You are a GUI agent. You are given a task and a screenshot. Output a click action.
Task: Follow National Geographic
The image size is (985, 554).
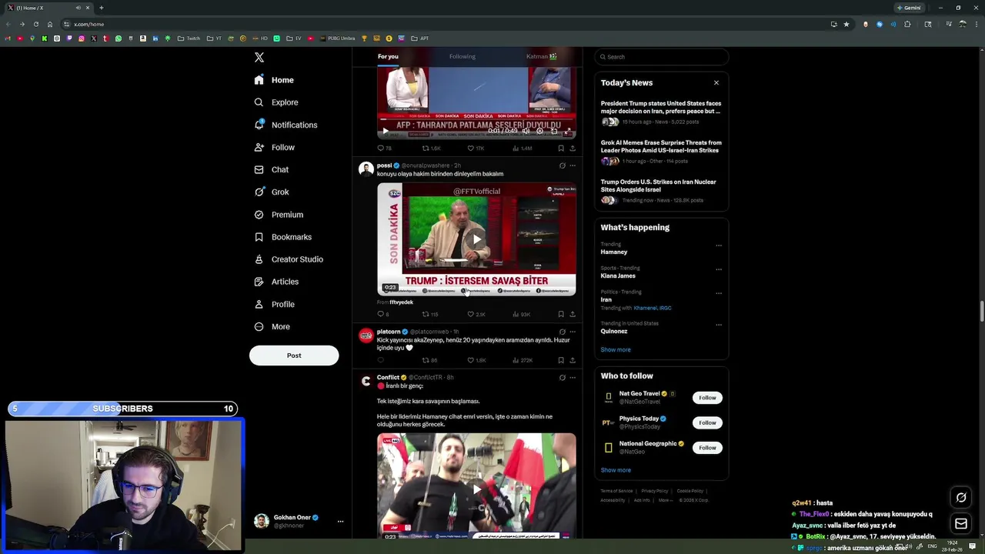tap(707, 448)
